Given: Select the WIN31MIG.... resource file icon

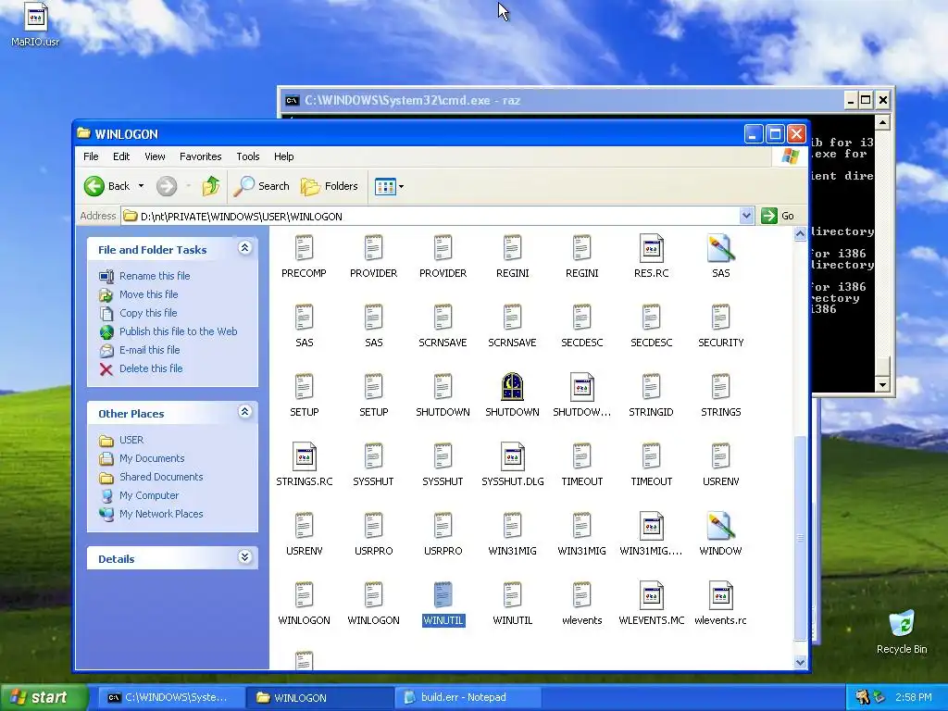Looking at the screenshot, I should pyautogui.click(x=651, y=526).
